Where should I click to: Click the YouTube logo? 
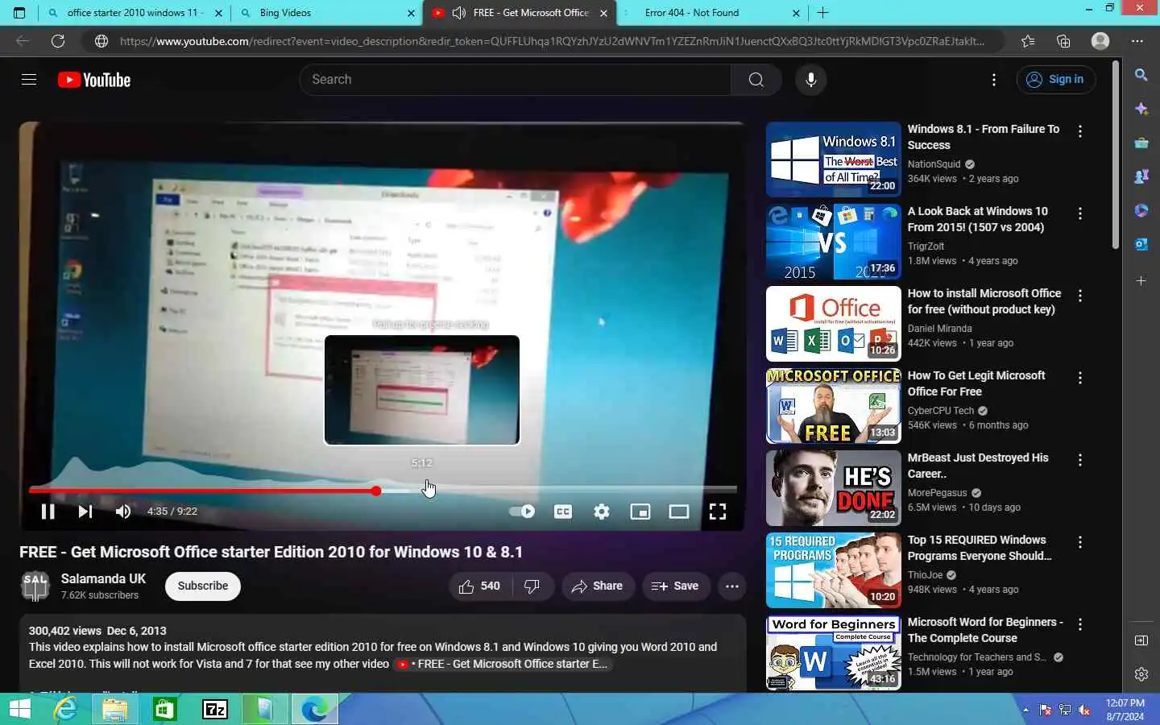pyautogui.click(x=94, y=80)
